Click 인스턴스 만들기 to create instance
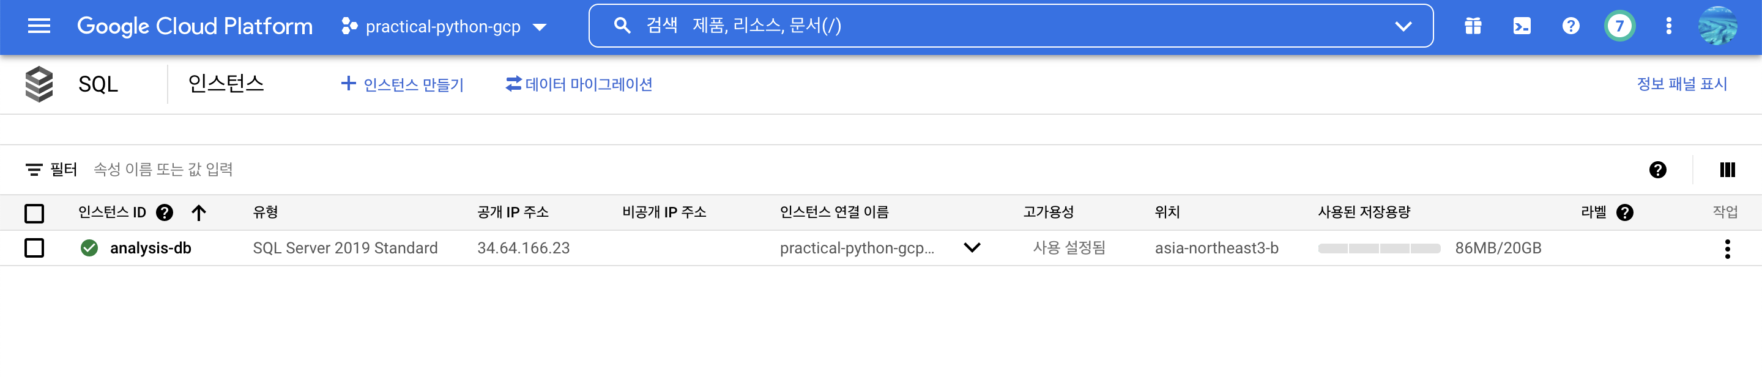Image resolution: width=1762 pixels, height=381 pixels. tap(402, 84)
